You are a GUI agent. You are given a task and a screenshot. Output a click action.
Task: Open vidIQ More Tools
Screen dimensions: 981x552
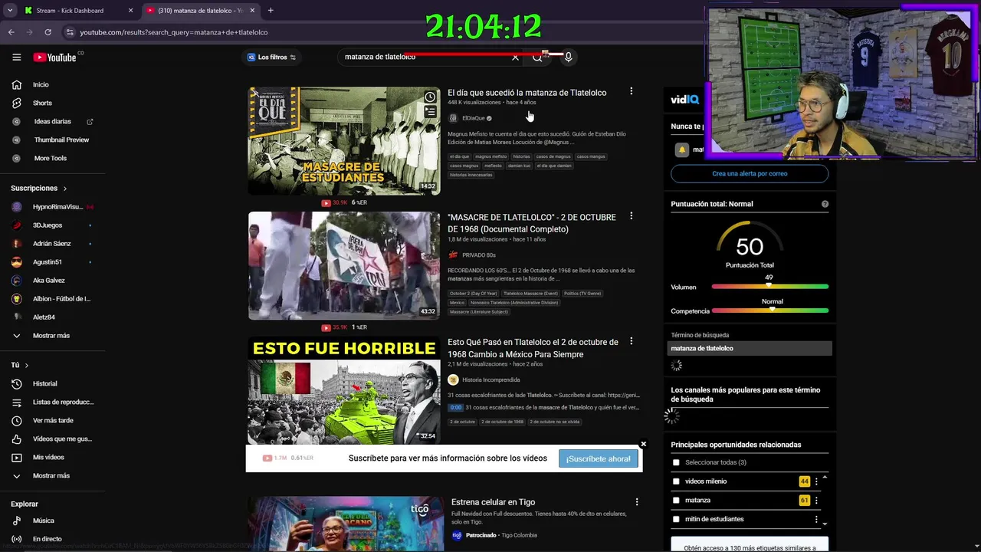click(51, 158)
